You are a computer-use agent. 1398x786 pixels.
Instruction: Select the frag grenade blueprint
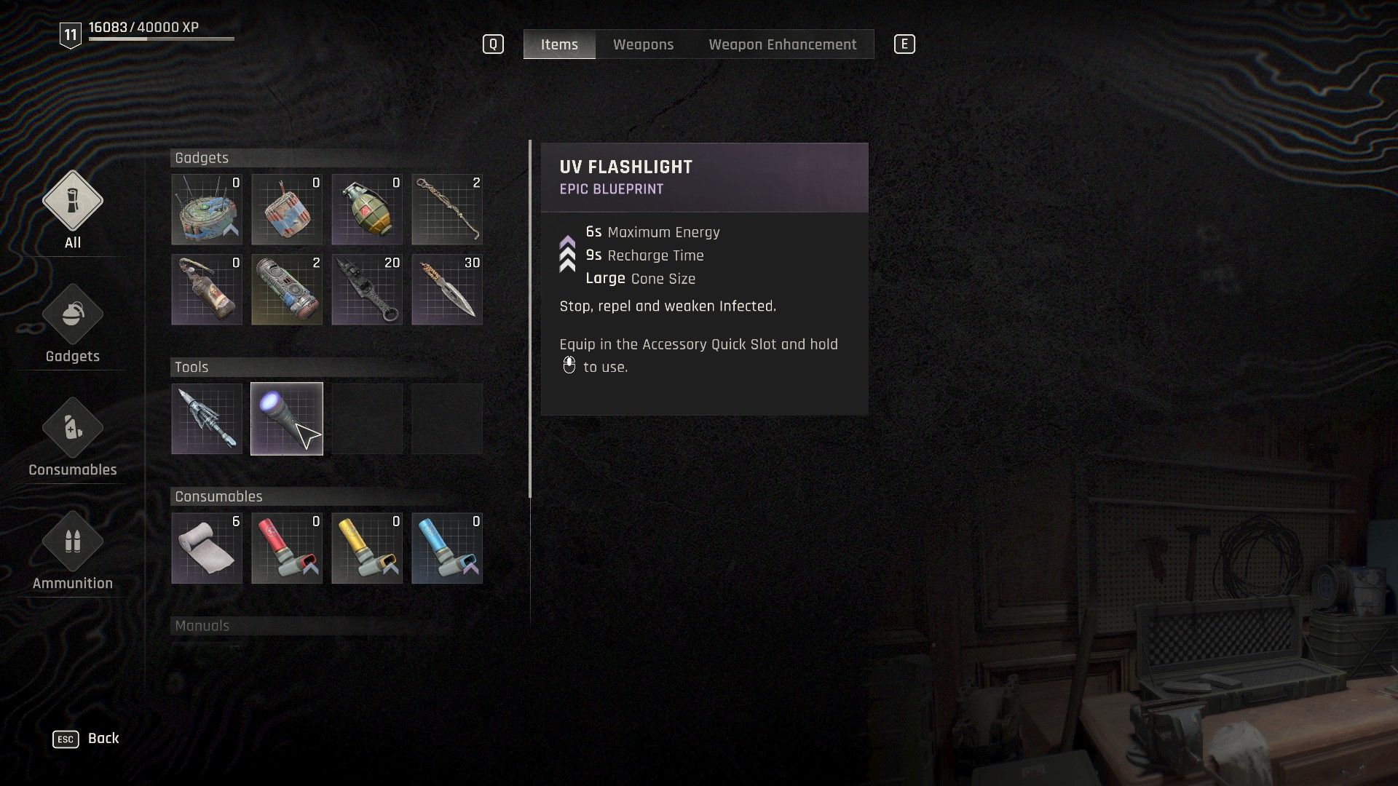367,209
